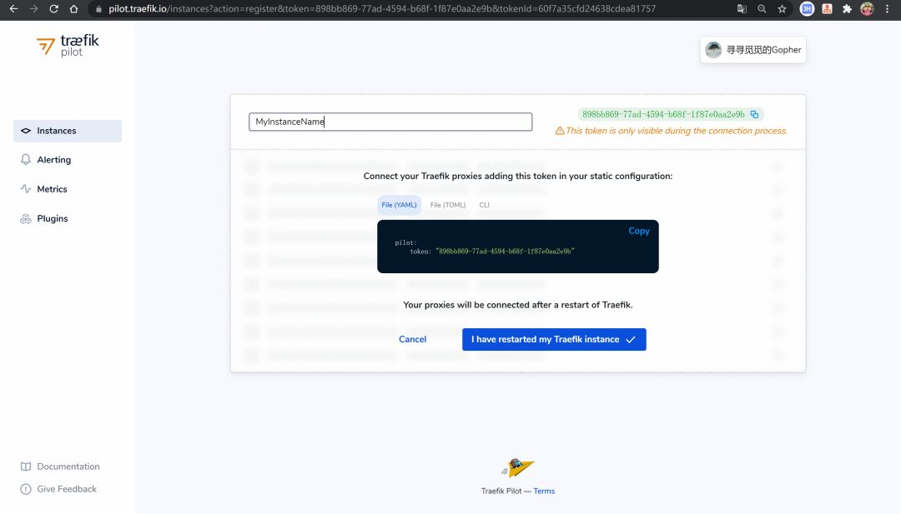The height and width of the screenshot is (514, 901).
Task: Bookmark this page with the star icon
Action: pyautogui.click(x=782, y=8)
